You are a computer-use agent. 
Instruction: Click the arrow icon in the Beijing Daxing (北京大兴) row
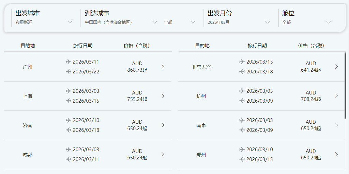(x=336, y=67)
